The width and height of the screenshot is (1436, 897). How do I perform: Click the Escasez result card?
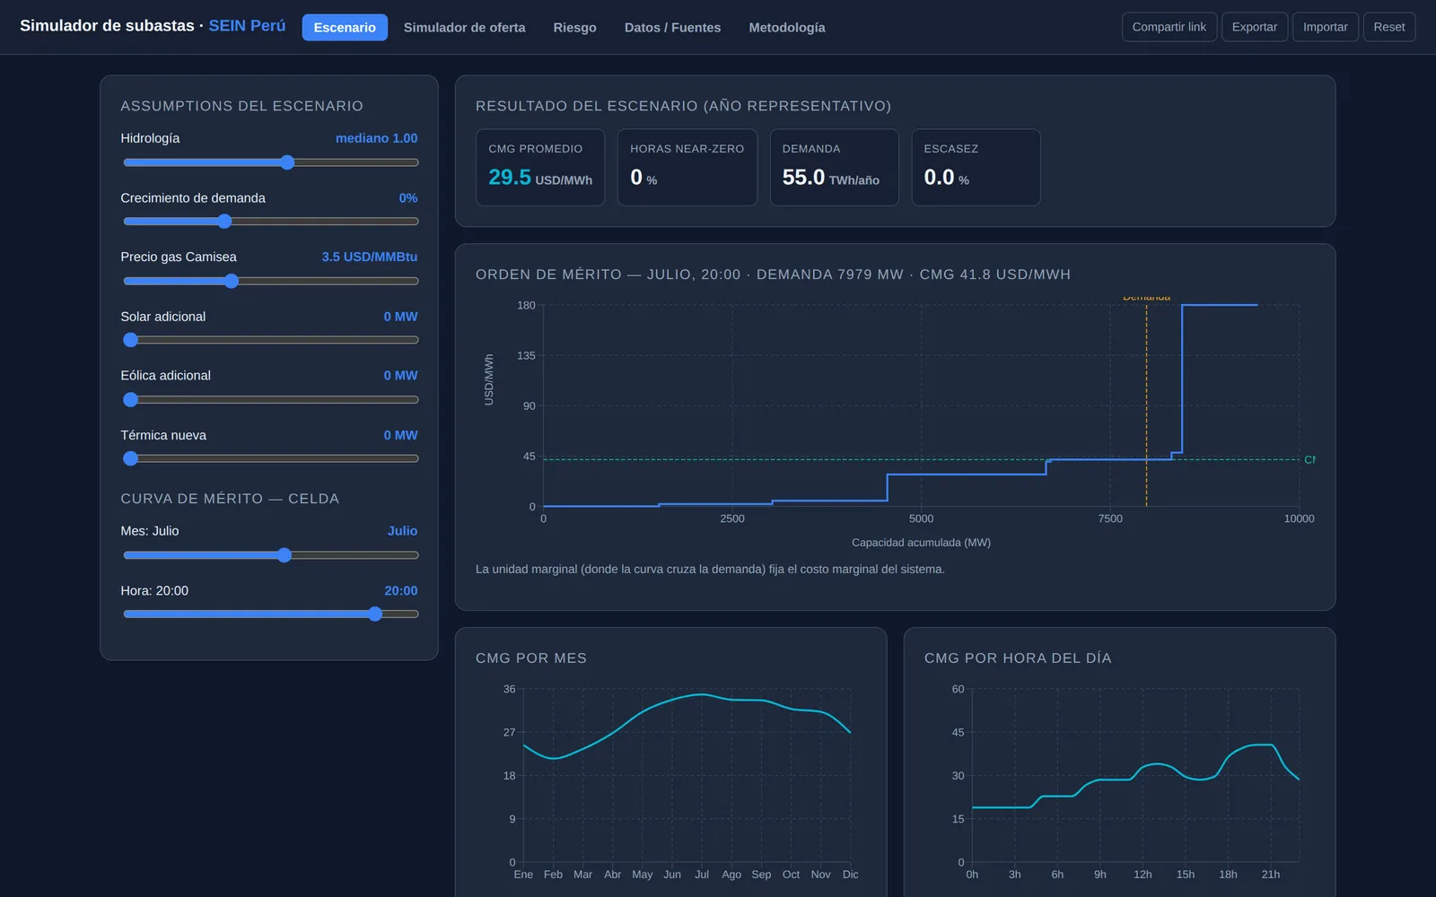click(x=976, y=168)
